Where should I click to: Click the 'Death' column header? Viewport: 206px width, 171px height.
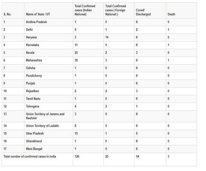[x=171, y=14]
